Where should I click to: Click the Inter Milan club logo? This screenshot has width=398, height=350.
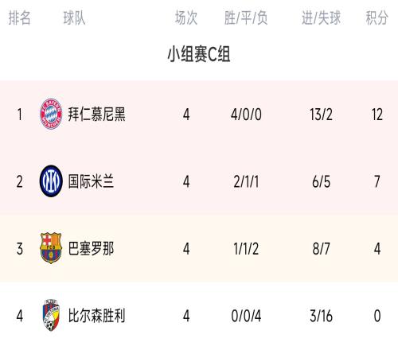point(51,181)
